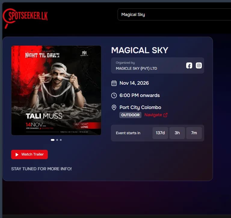Viewport: 231px width, 218px height.
Task: Click the OUTDOOR venue badge
Action: (x=130, y=115)
